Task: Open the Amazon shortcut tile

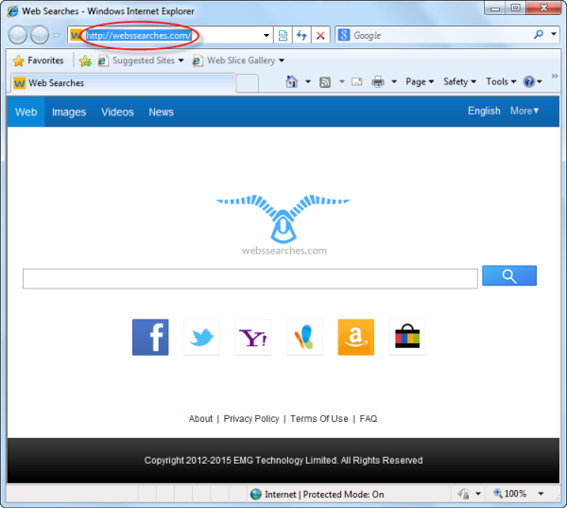Action: 356,337
